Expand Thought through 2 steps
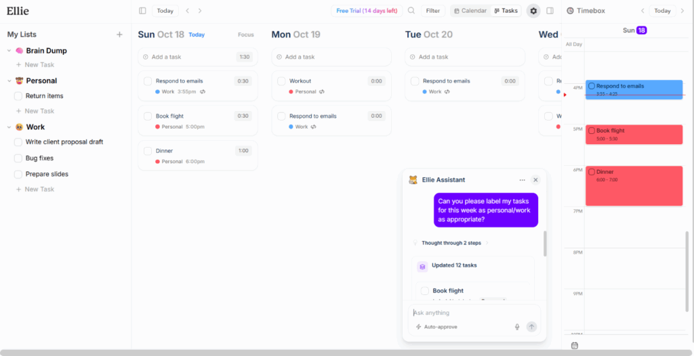This screenshot has width=694, height=356. click(451, 243)
